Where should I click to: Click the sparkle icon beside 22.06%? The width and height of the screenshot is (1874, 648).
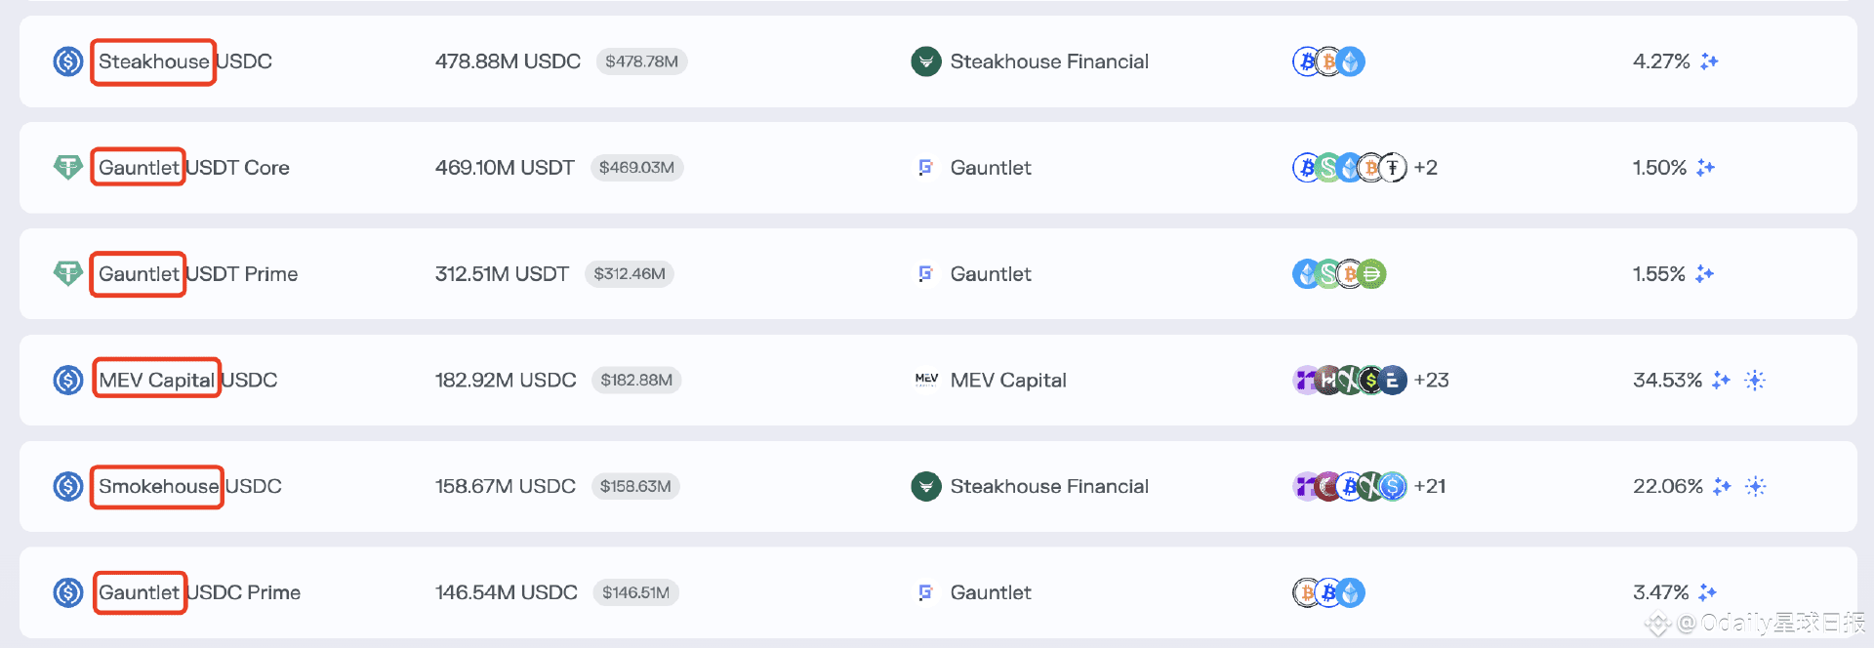1722,486
